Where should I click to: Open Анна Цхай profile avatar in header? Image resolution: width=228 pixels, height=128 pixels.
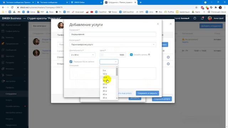210,18
